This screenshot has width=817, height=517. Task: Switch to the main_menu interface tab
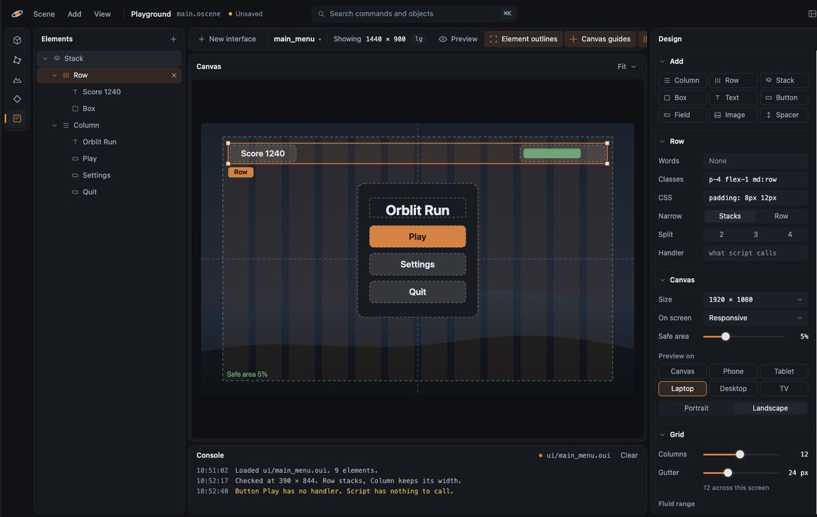(298, 40)
